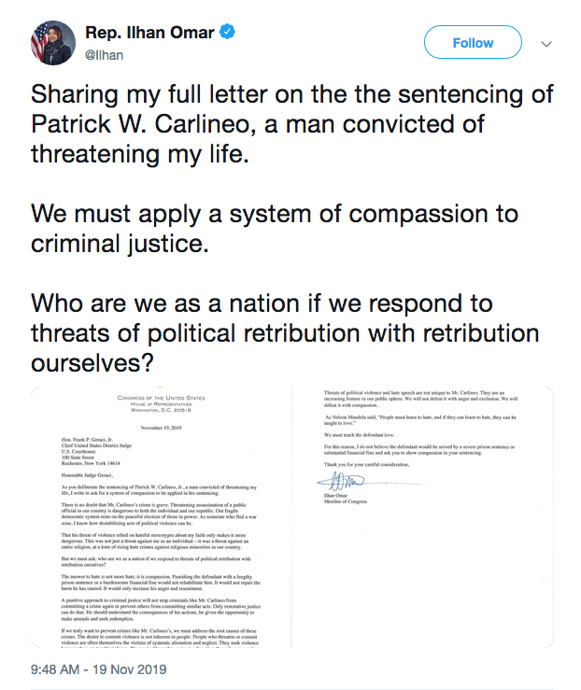Click the 'Member of Congress' signature line
Viewport: 581px width, 690px height.
click(346, 501)
